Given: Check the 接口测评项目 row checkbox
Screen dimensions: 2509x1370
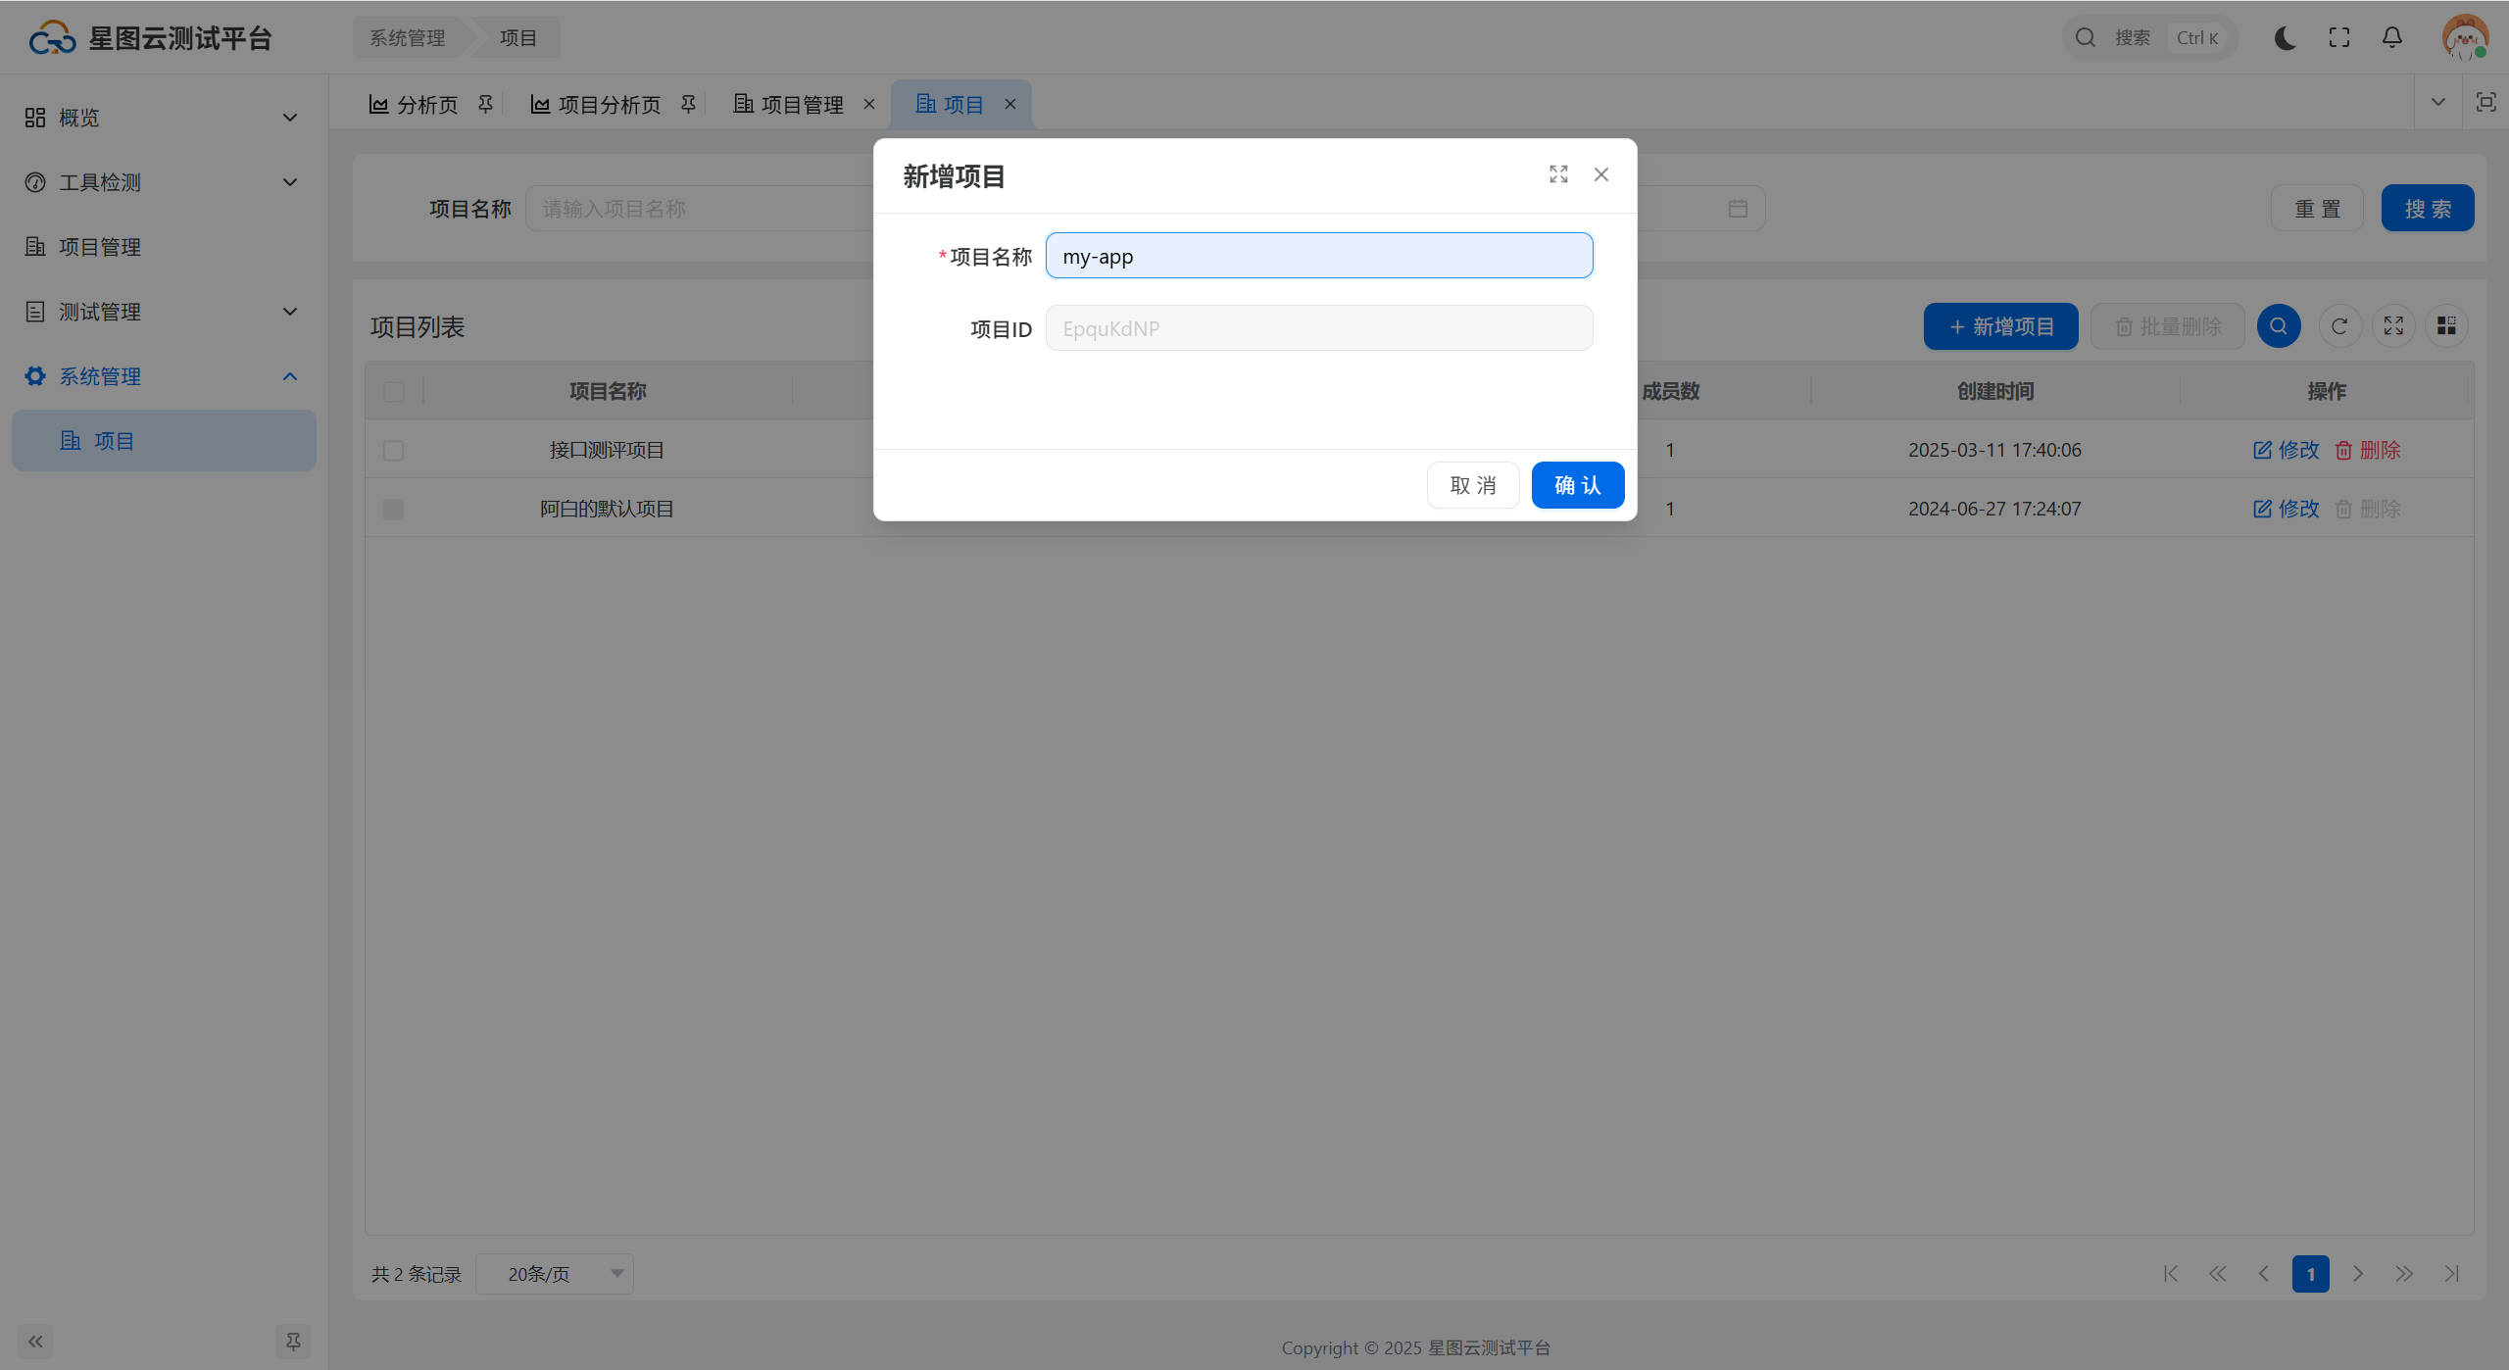Looking at the screenshot, I should [x=393, y=451].
